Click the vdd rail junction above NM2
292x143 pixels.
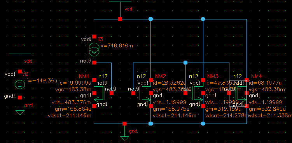click(x=150, y=19)
